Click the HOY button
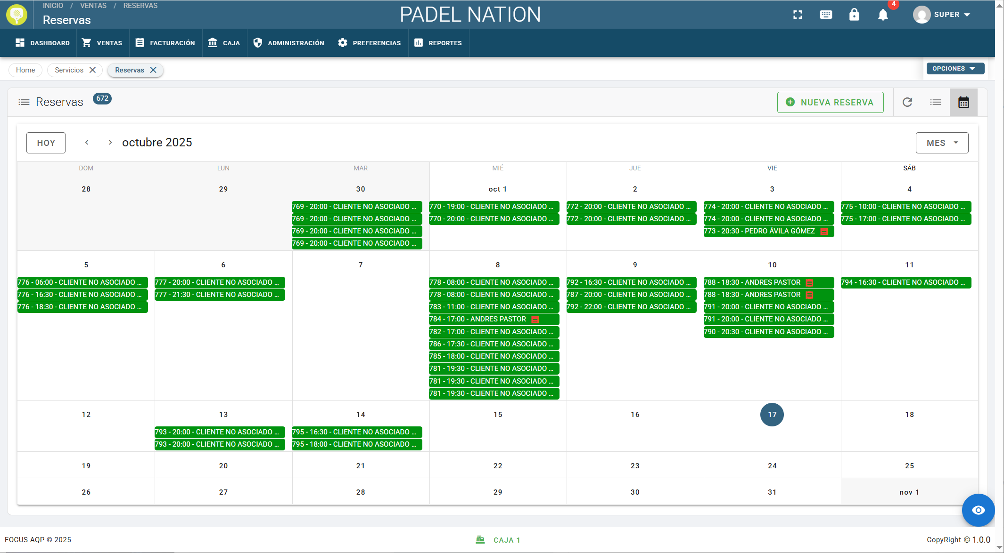The height and width of the screenshot is (553, 1004). pos(46,143)
